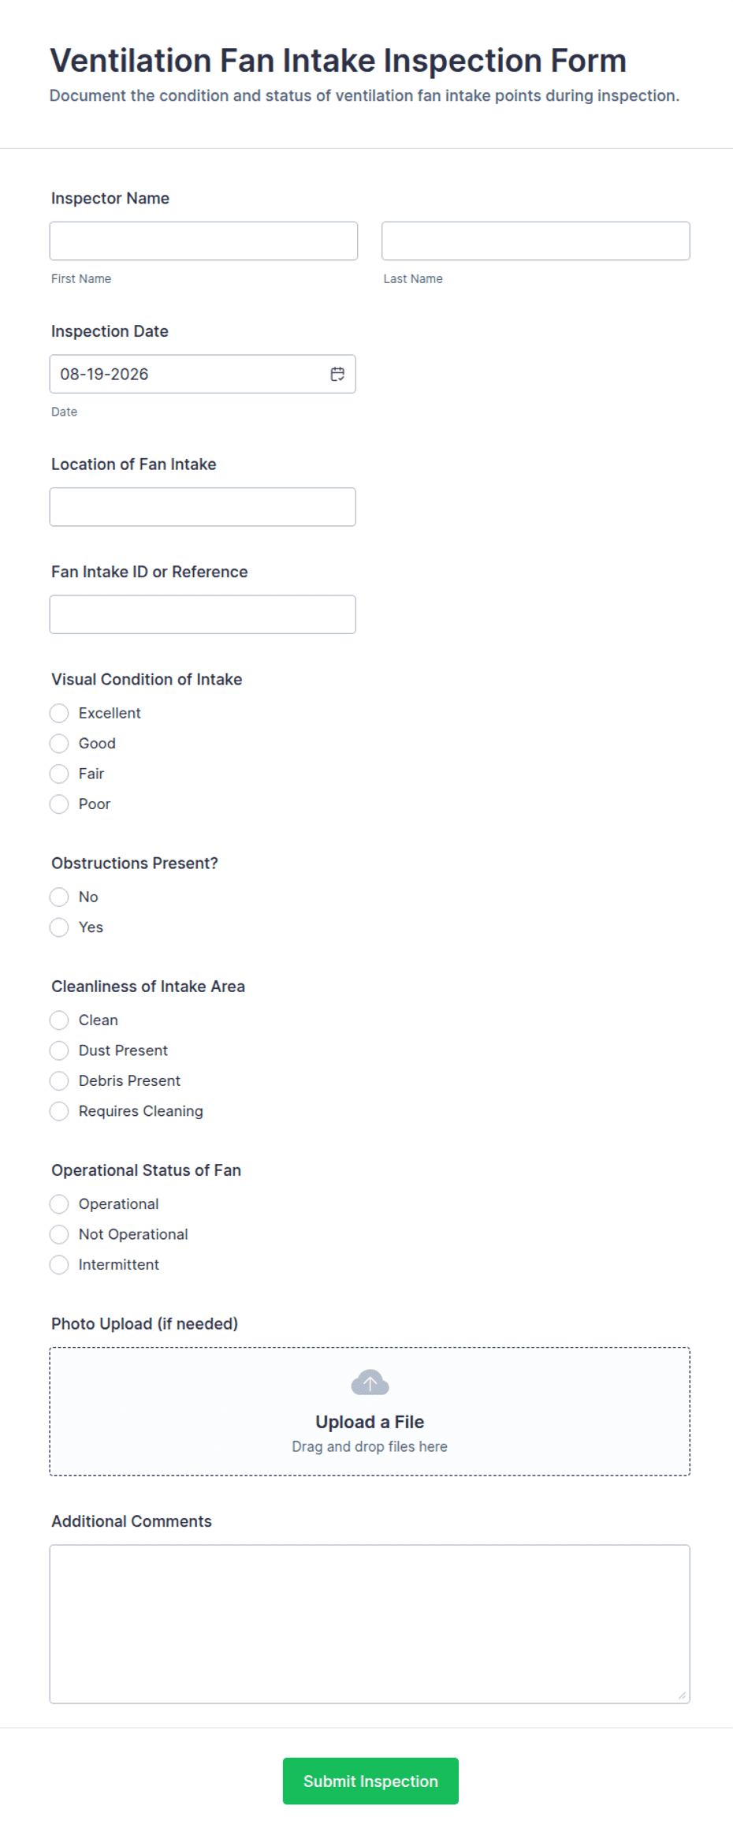The width and height of the screenshot is (733, 1843).
Task: Click the Location of Fan Intake field
Action: [203, 507]
